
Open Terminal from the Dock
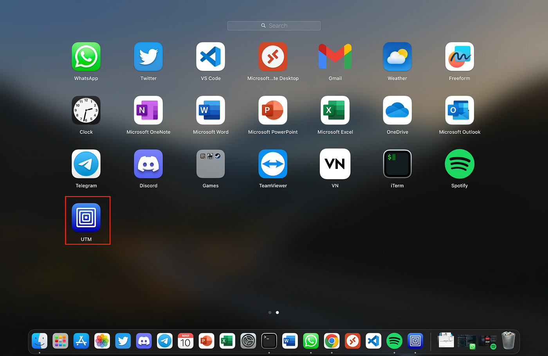269,341
